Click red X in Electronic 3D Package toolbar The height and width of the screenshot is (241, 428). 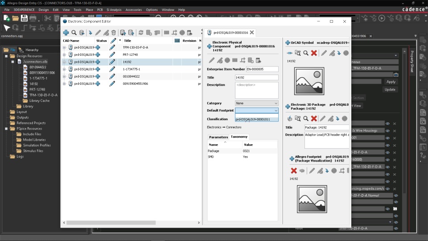point(314,118)
